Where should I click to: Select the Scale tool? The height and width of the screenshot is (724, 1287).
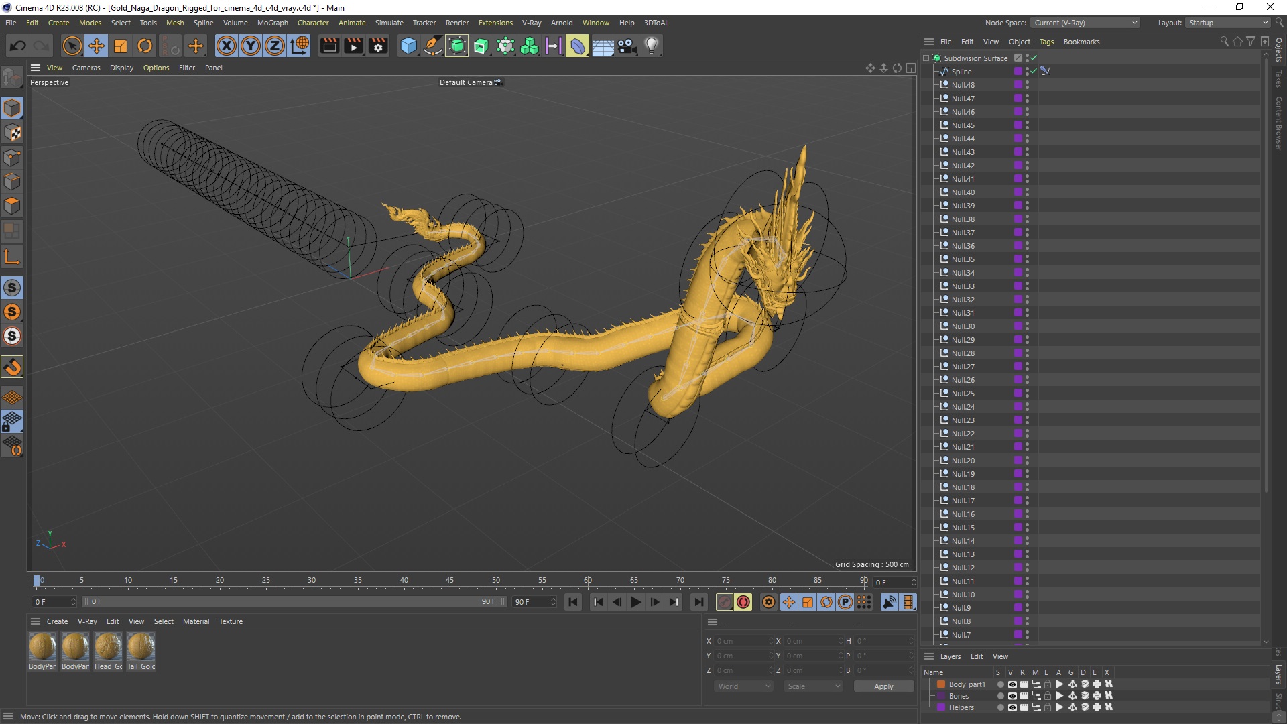[121, 46]
